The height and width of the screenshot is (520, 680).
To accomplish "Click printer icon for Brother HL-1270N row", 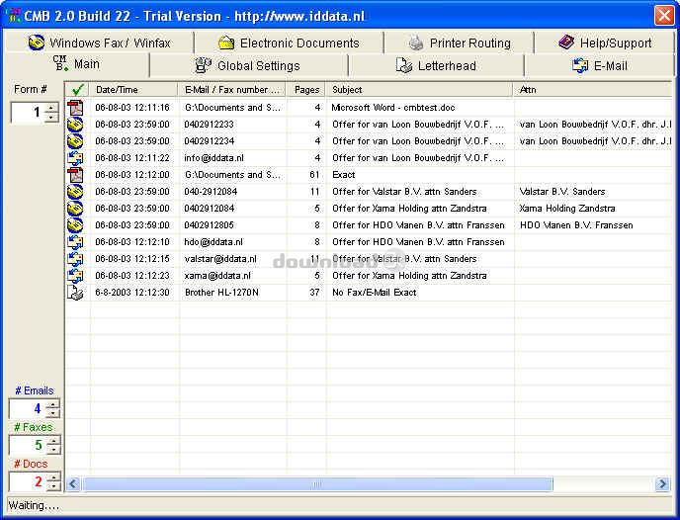I will pos(75,293).
